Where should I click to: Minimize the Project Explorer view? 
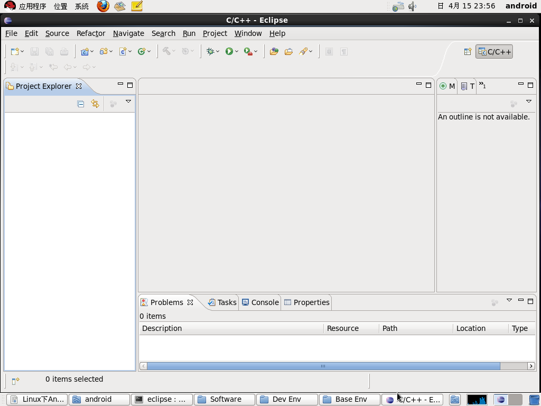pos(120,84)
